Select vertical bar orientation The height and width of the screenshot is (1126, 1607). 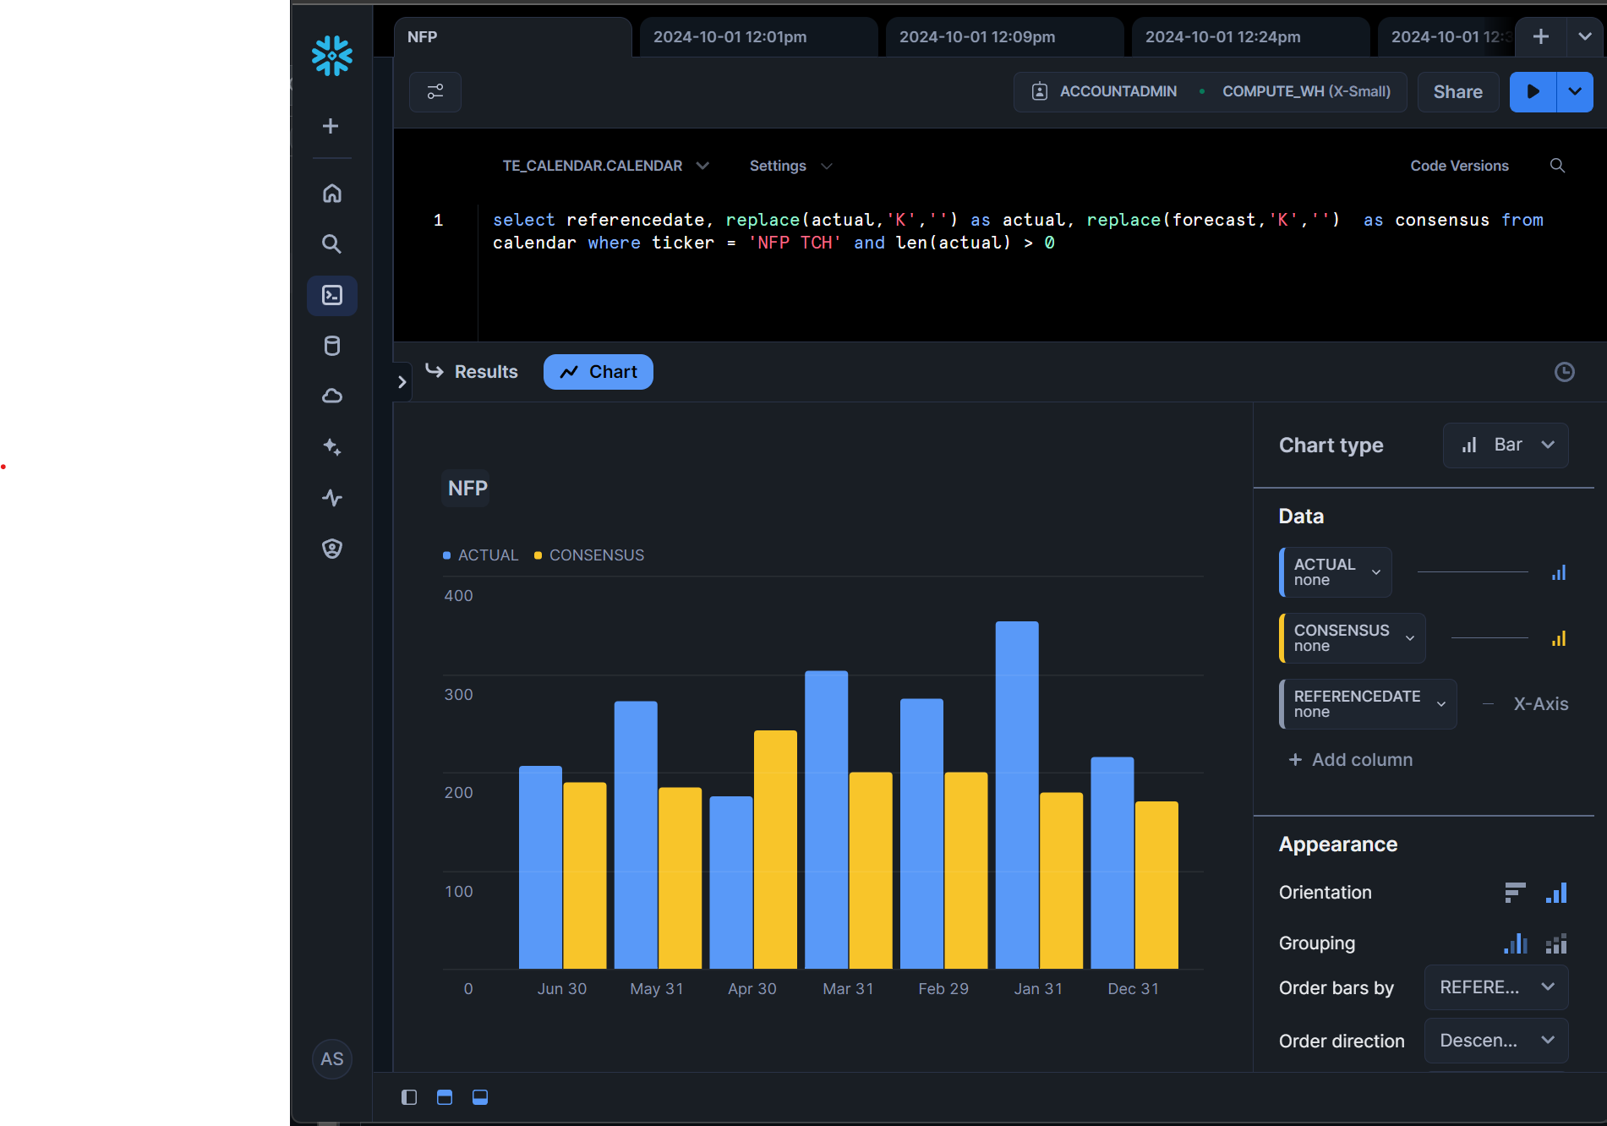1556,893
